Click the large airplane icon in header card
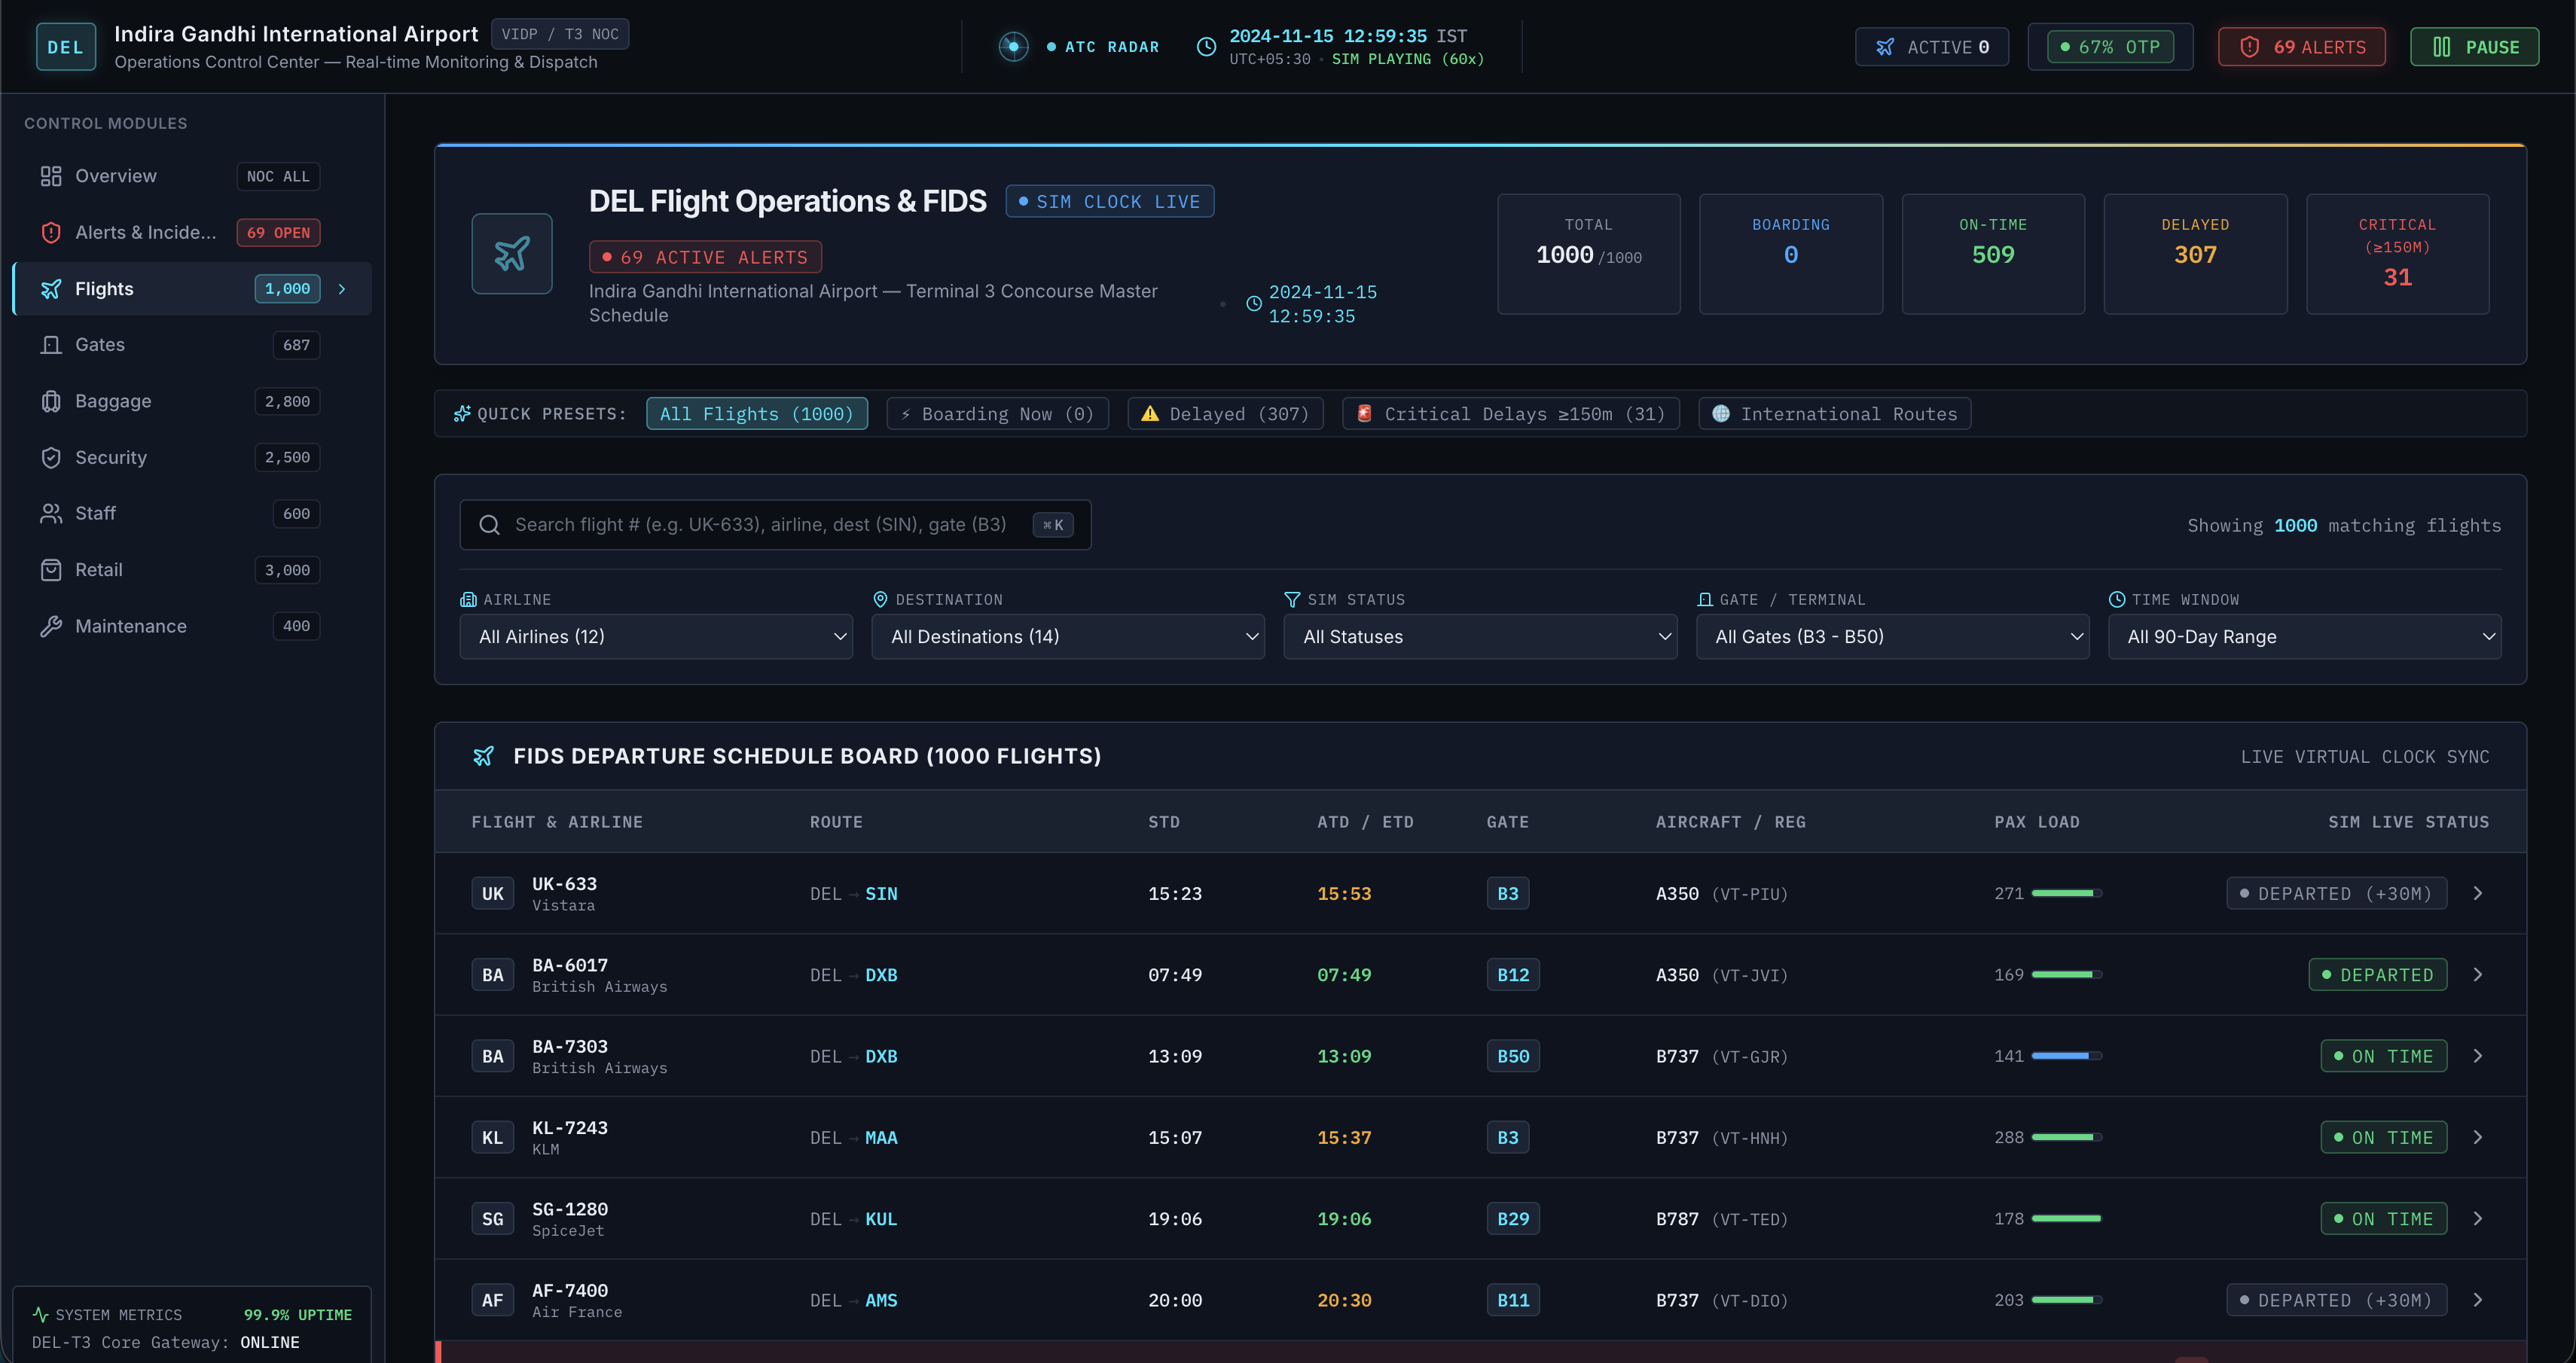2576x1363 pixels. tap(512, 254)
